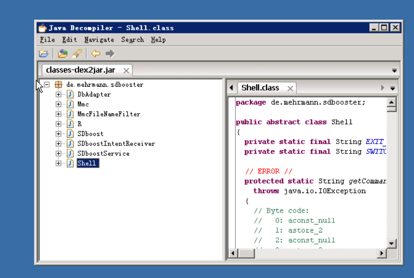The height and width of the screenshot is (278, 414).
Task: Expand the SDboost class node
Action: [x=58, y=134]
